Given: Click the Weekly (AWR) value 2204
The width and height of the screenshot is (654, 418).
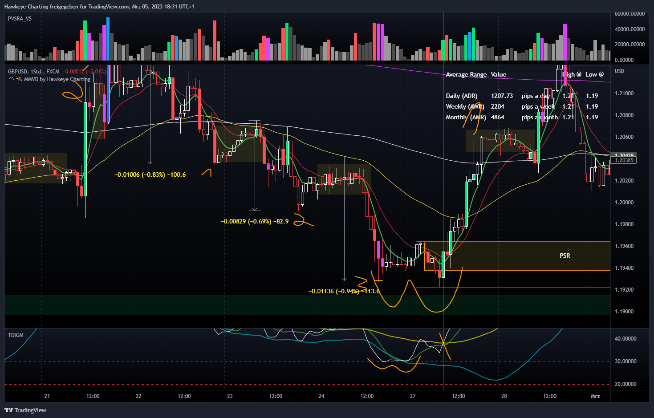Looking at the screenshot, I should coord(498,106).
